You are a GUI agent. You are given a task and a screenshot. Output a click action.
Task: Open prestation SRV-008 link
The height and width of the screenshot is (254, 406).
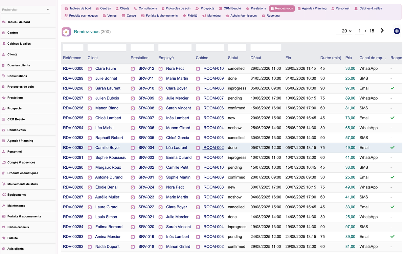[x=146, y=108]
